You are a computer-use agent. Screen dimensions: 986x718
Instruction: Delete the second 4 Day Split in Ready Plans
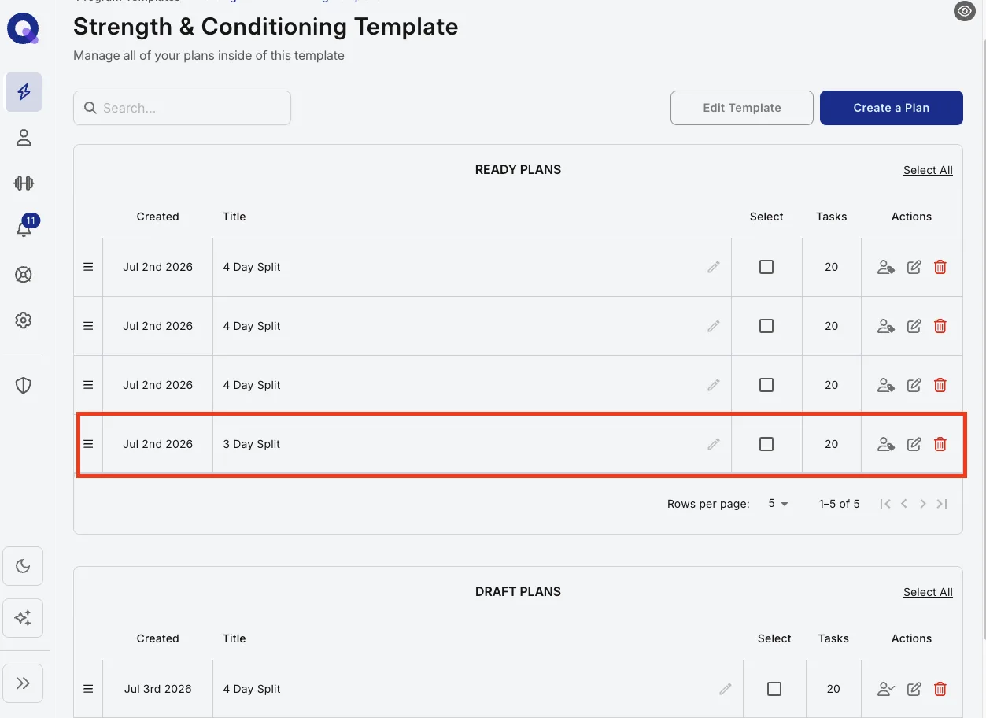[x=940, y=326]
